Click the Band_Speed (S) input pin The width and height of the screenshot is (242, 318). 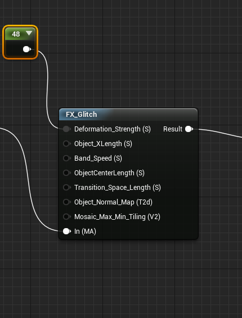pyautogui.click(x=66, y=158)
